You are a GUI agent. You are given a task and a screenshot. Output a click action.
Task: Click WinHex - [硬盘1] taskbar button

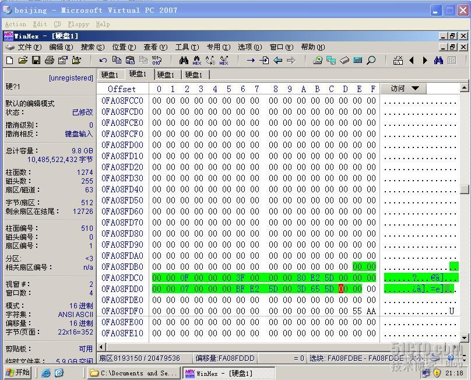pos(229,373)
